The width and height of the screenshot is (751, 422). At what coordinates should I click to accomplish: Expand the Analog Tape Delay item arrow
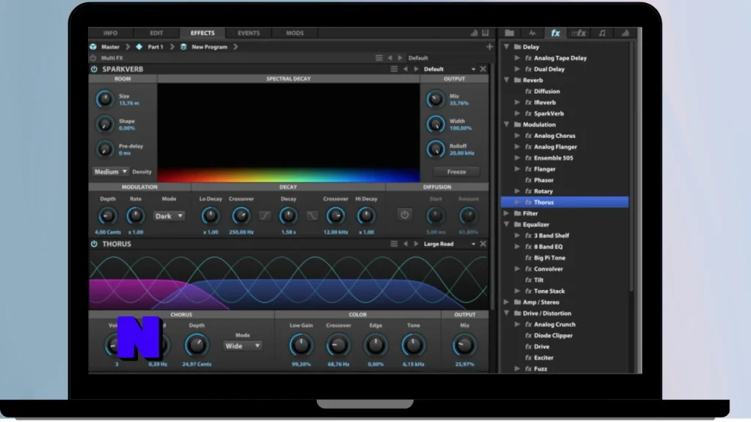coord(517,58)
